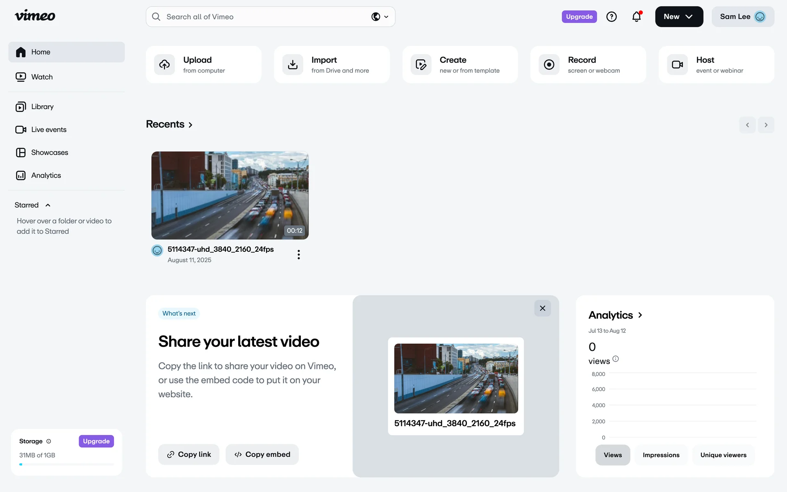Go to Showcases in sidebar

(x=49, y=153)
